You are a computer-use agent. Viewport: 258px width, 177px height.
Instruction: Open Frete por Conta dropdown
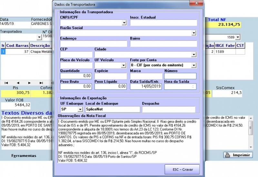tap(194, 65)
